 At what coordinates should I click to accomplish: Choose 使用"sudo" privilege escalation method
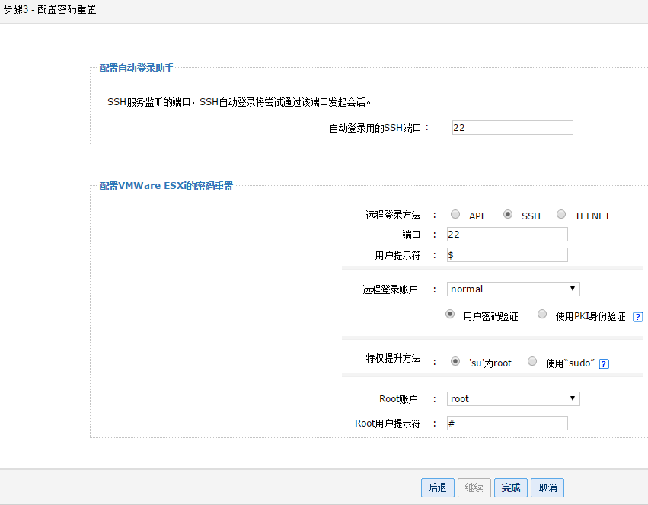(532, 362)
